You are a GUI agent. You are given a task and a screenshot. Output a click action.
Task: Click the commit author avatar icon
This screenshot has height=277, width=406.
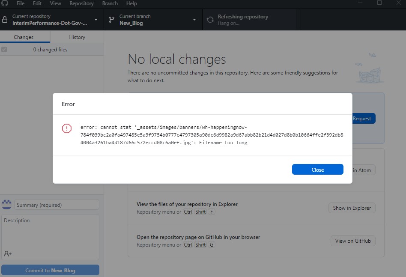6,205
